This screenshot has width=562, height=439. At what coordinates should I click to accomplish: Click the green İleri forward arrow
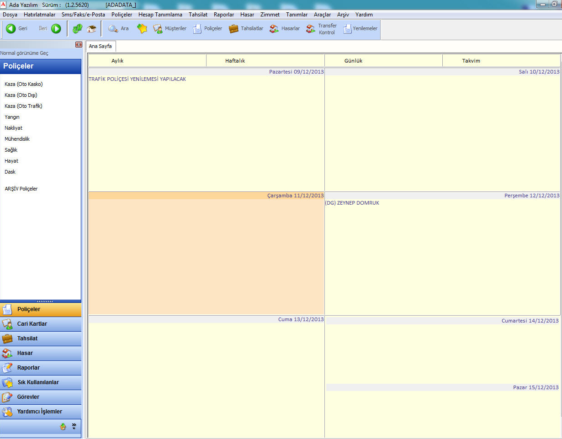(56, 29)
